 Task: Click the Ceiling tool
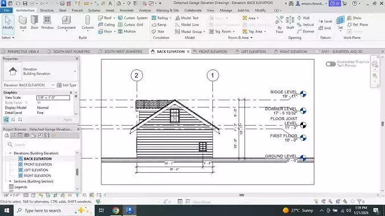coord(107,25)
